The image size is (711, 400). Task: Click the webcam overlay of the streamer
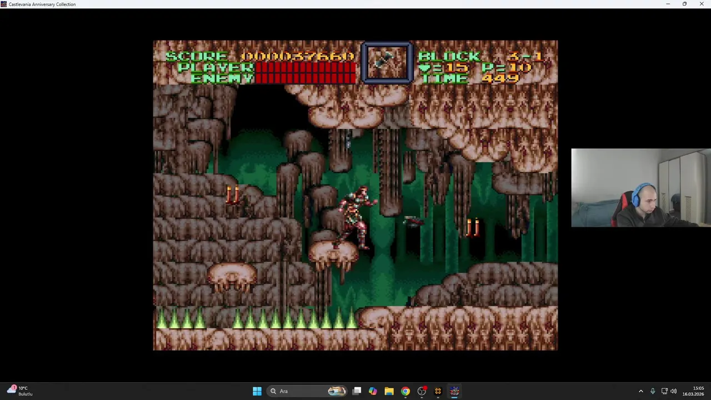641,188
